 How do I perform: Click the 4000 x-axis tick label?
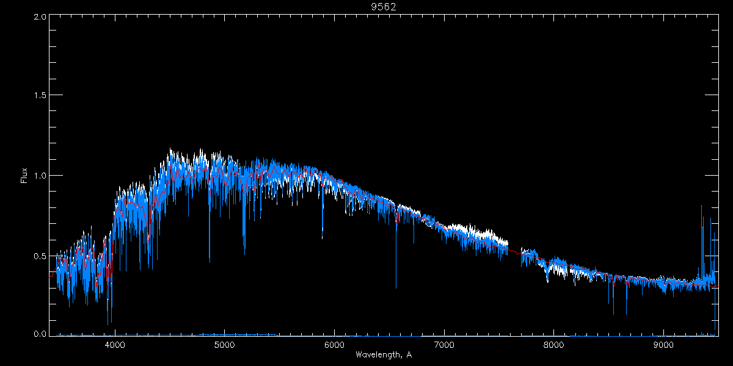coord(115,344)
